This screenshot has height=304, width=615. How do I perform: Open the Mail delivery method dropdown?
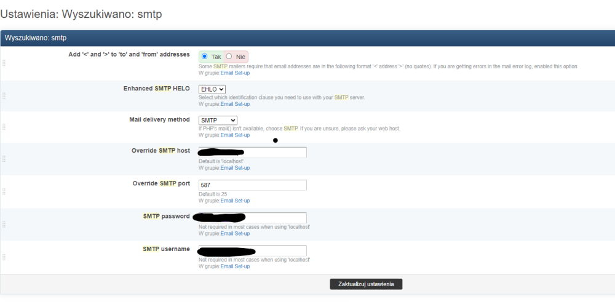point(218,120)
